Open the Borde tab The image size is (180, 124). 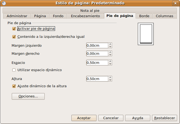click(144, 16)
